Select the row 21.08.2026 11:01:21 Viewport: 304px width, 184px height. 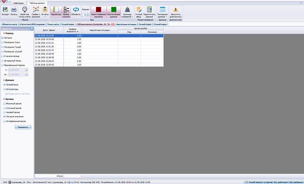click(x=99, y=43)
